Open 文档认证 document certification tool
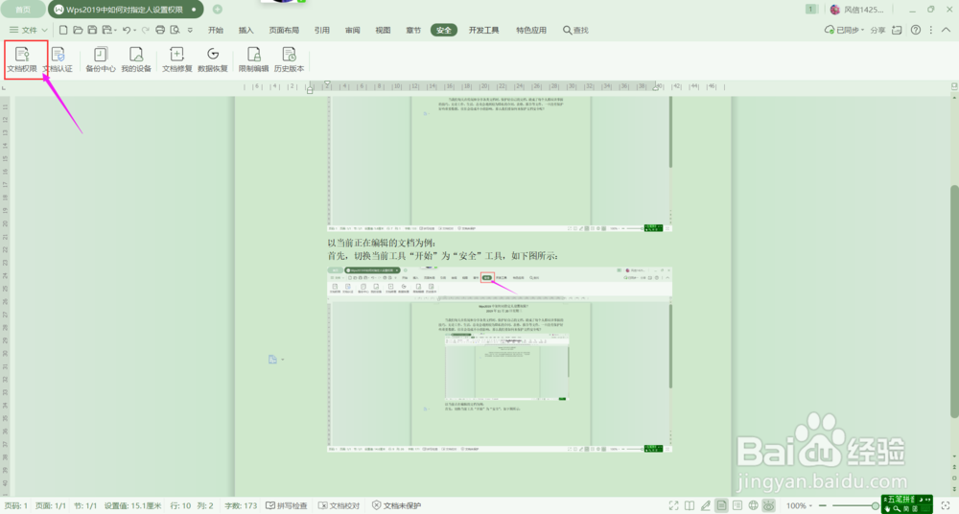 pos(58,60)
